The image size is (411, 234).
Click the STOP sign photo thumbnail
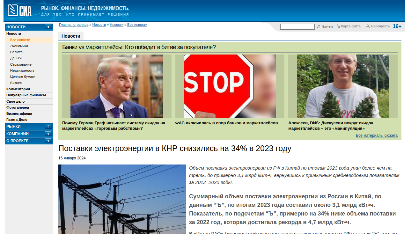click(230, 86)
